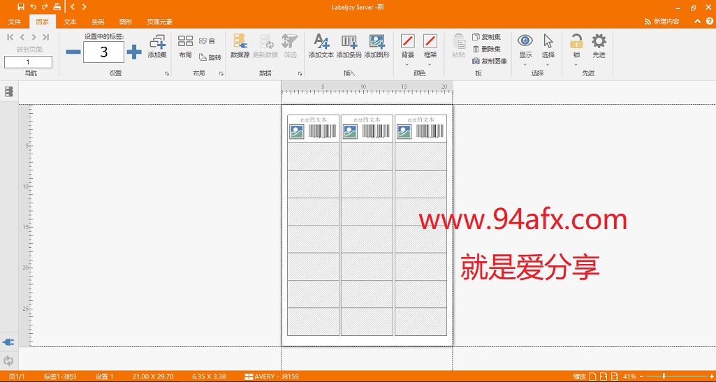This screenshot has width=716, height=382.
Task: Open the 数据源 data source
Action: [240, 47]
